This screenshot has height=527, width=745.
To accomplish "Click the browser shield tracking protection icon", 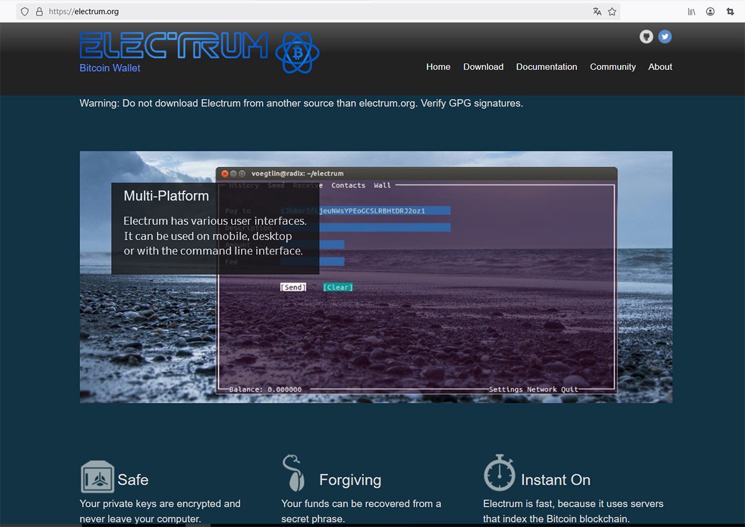I will click(25, 11).
